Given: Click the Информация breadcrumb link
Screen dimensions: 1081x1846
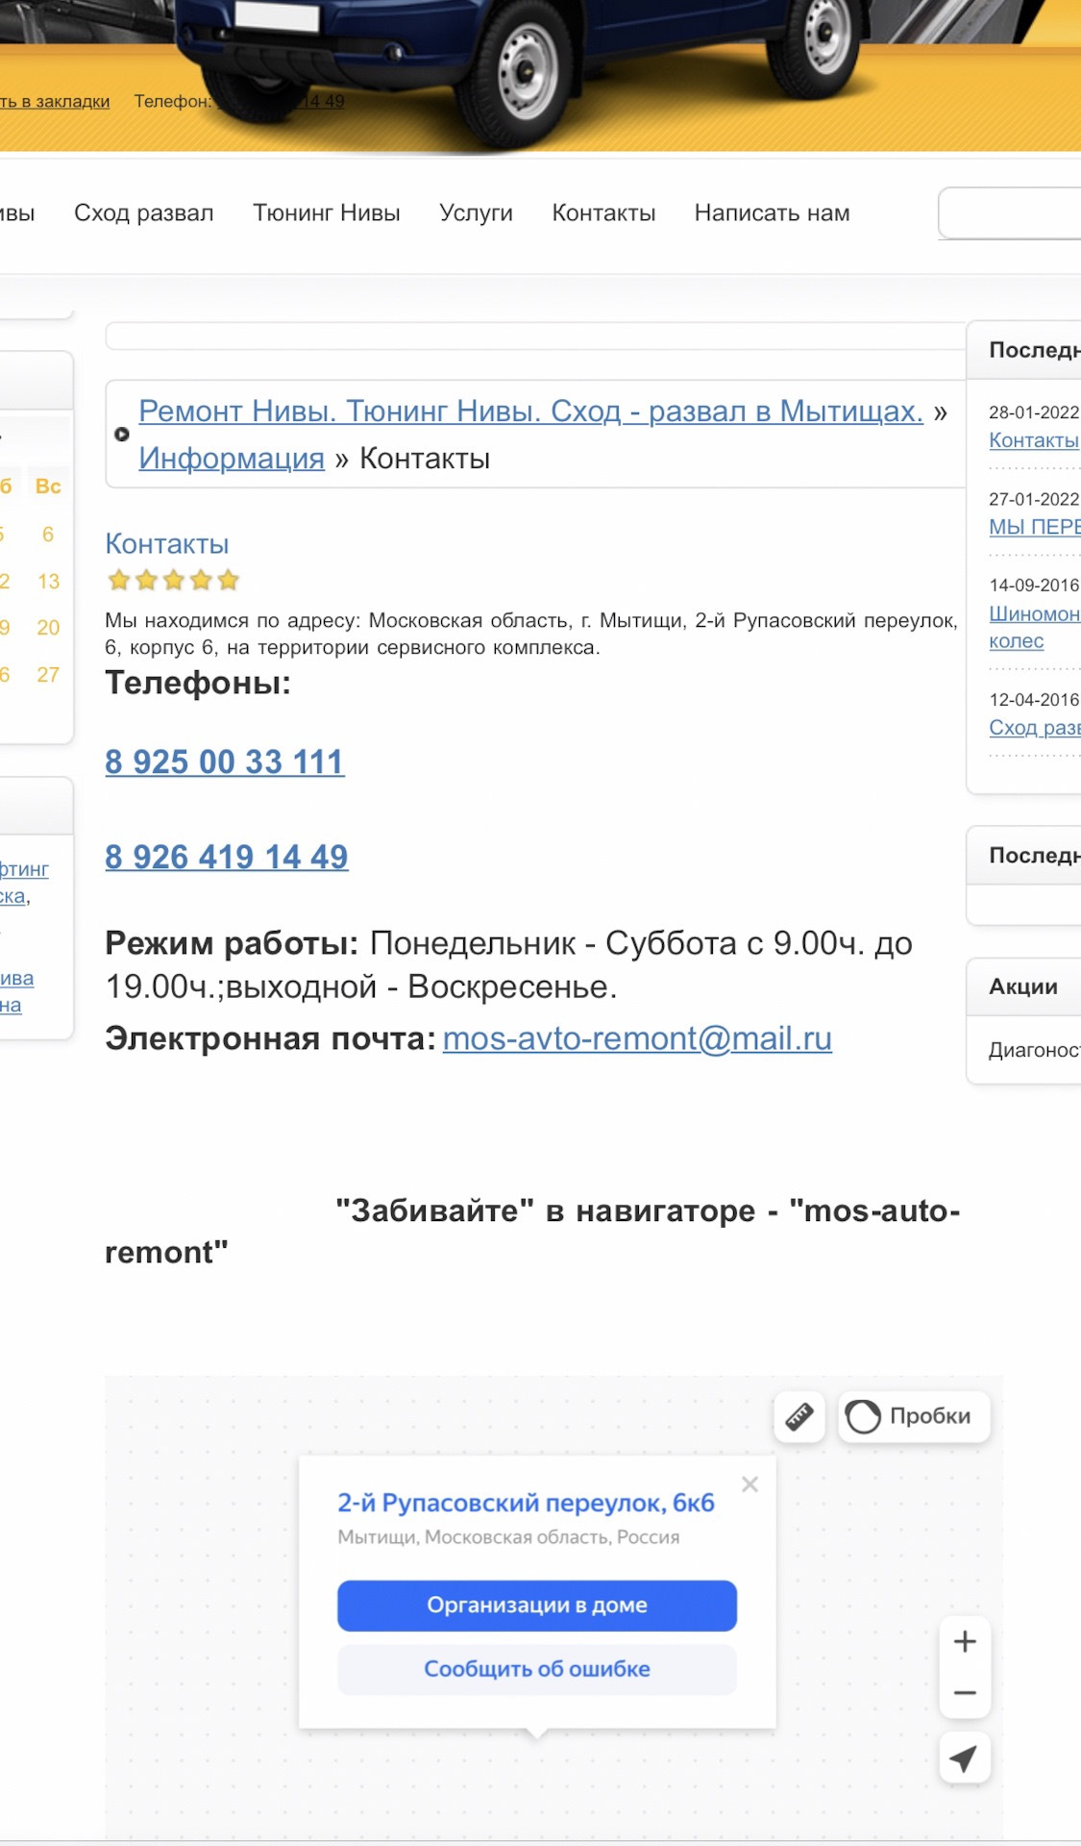Looking at the screenshot, I should (x=232, y=459).
